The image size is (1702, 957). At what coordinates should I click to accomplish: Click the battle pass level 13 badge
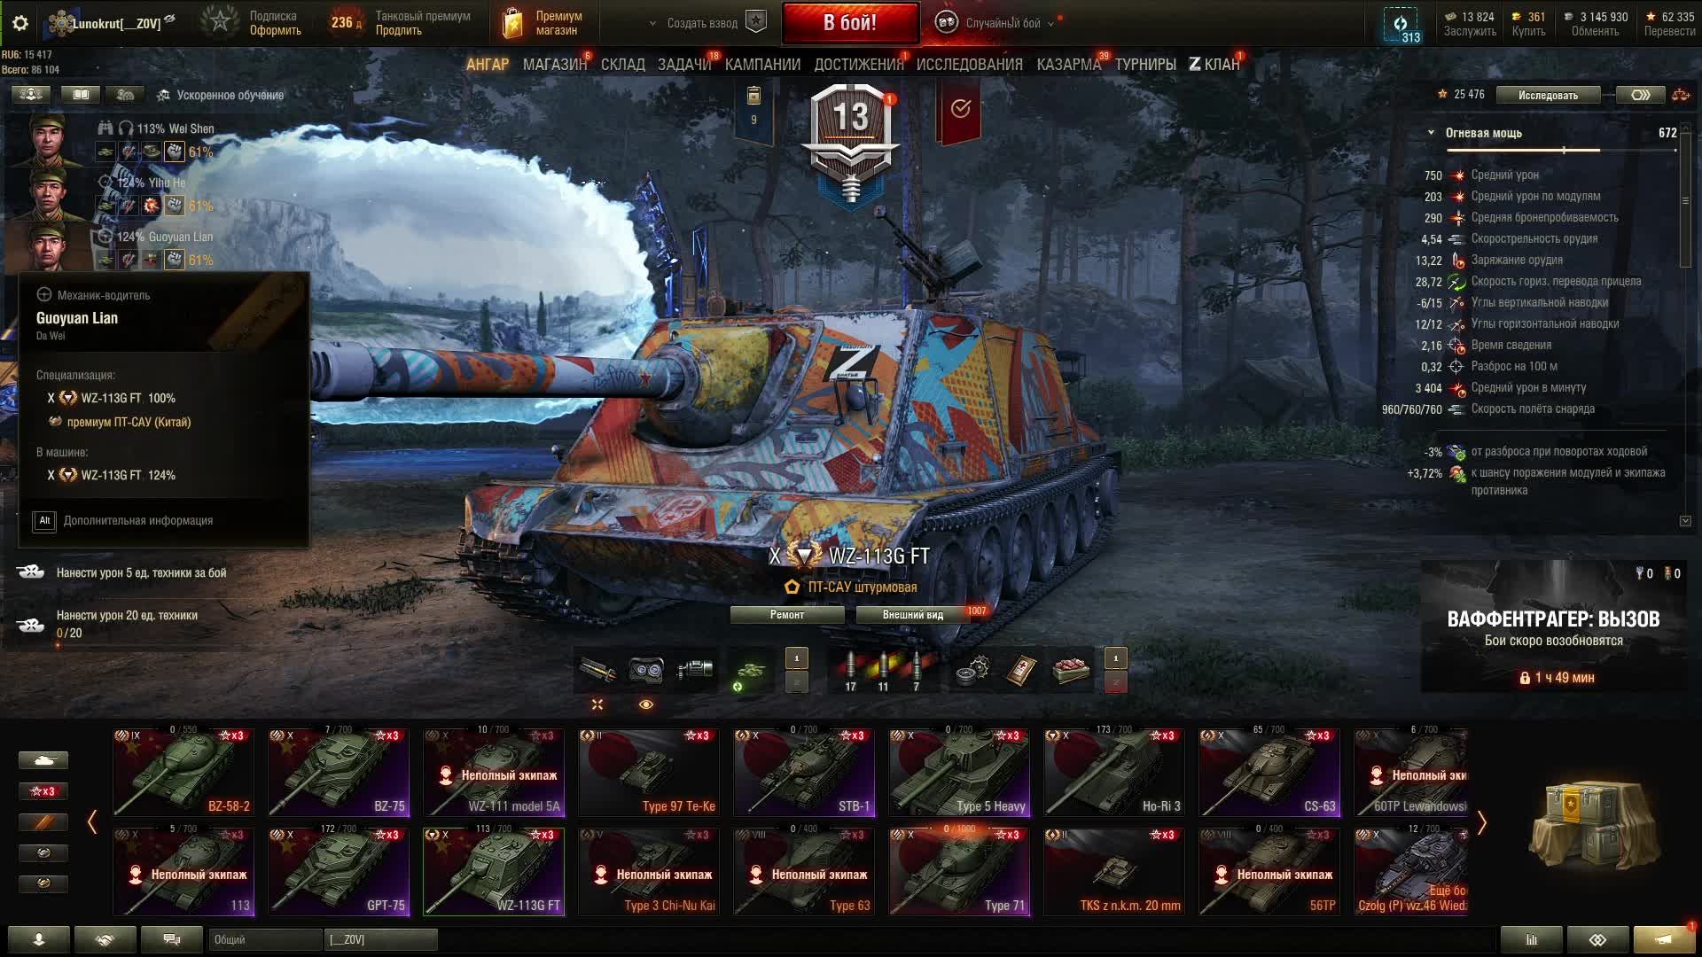point(851,142)
